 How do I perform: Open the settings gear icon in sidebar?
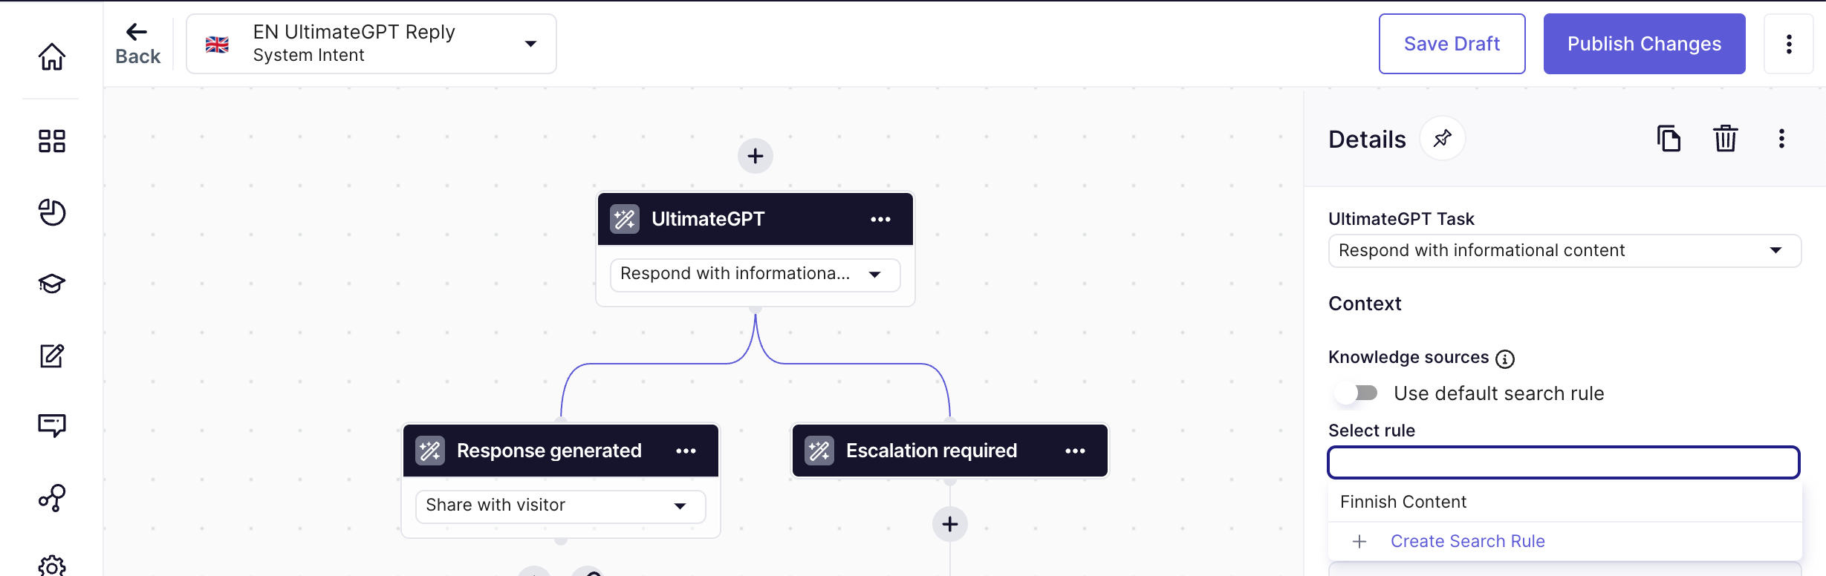(52, 567)
